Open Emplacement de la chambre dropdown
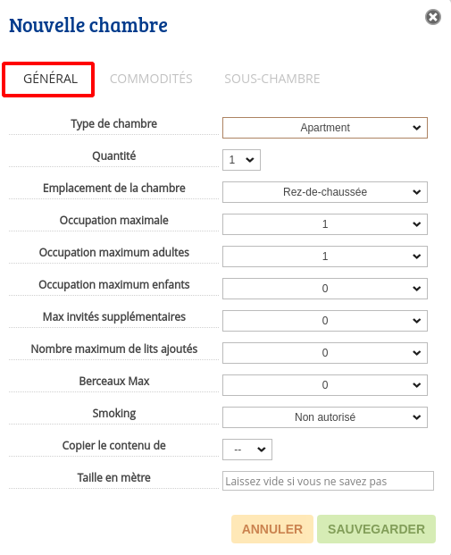This screenshot has width=451, height=555. point(325,192)
